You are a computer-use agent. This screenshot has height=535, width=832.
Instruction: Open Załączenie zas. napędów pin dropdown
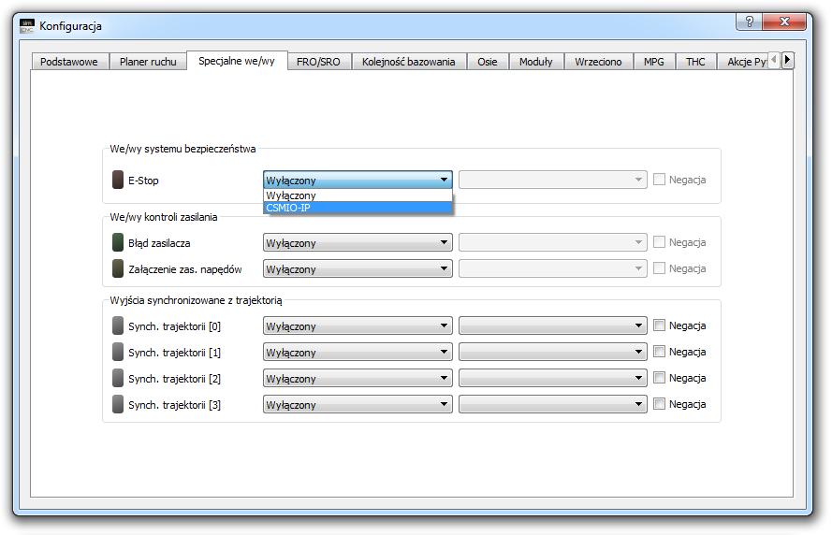(x=553, y=268)
